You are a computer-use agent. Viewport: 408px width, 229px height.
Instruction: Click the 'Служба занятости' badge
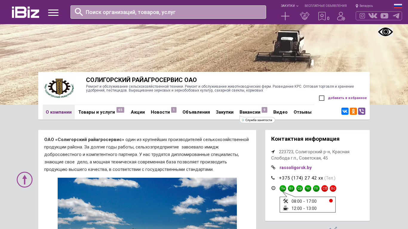click(257, 120)
